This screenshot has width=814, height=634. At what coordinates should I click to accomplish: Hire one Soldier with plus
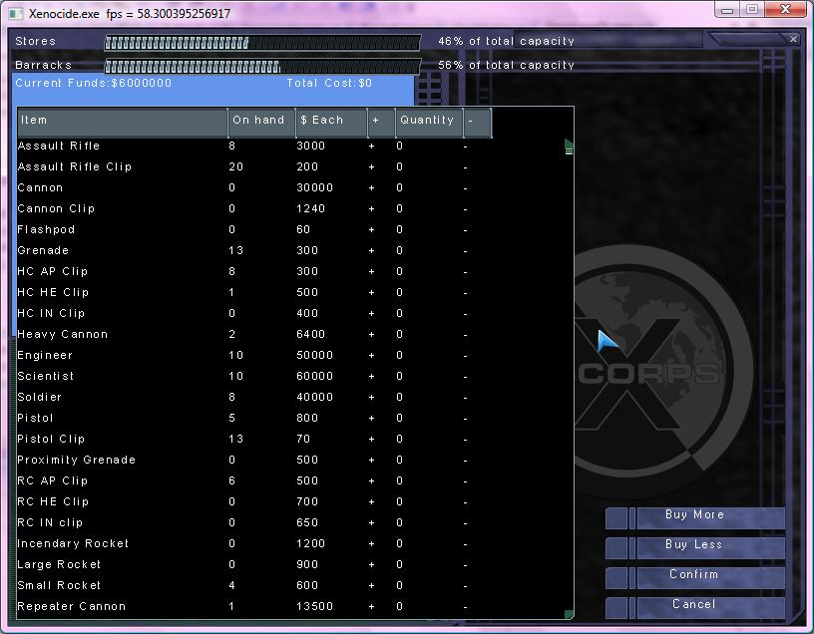click(x=372, y=398)
